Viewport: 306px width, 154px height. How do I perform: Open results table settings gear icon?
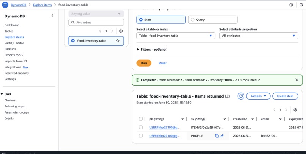point(295,110)
